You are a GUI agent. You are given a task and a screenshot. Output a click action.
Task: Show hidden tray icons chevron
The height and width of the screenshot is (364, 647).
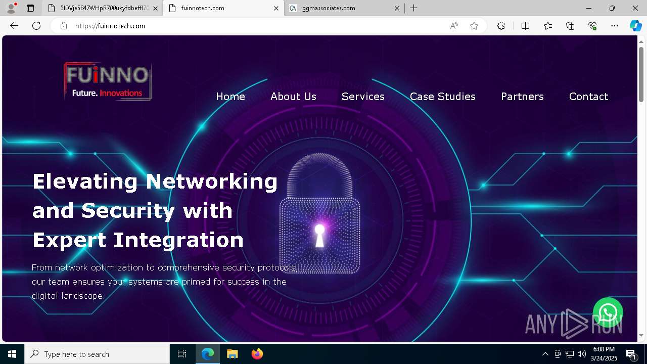click(x=545, y=354)
